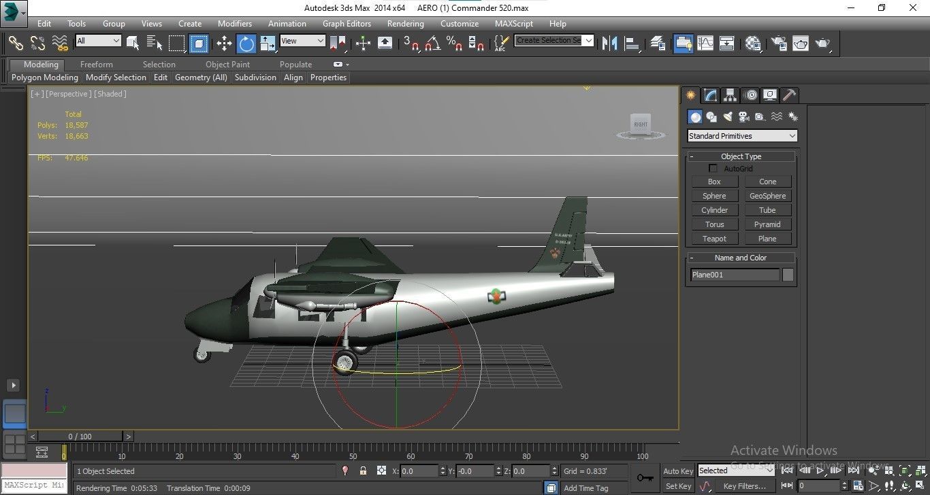Toggle Keyboard Shortcut Override button

pyautogui.click(x=385, y=43)
